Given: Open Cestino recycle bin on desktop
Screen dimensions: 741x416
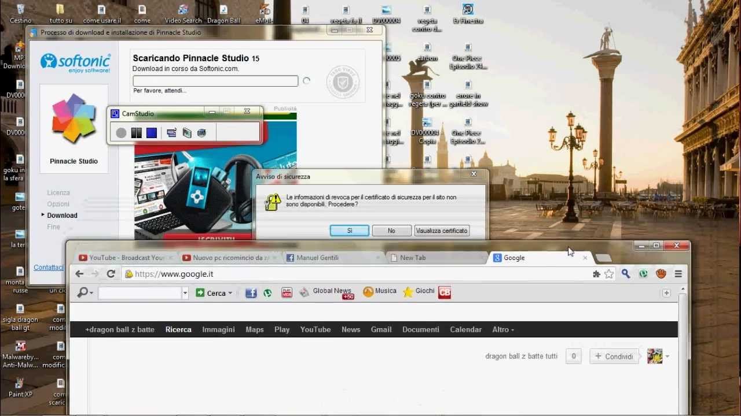Looking at the screenshot, I should coord(20,14).
